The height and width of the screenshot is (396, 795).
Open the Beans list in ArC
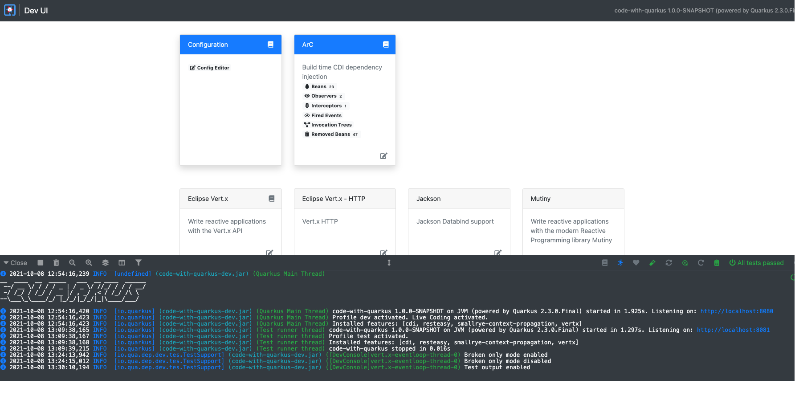click(319, 86)
